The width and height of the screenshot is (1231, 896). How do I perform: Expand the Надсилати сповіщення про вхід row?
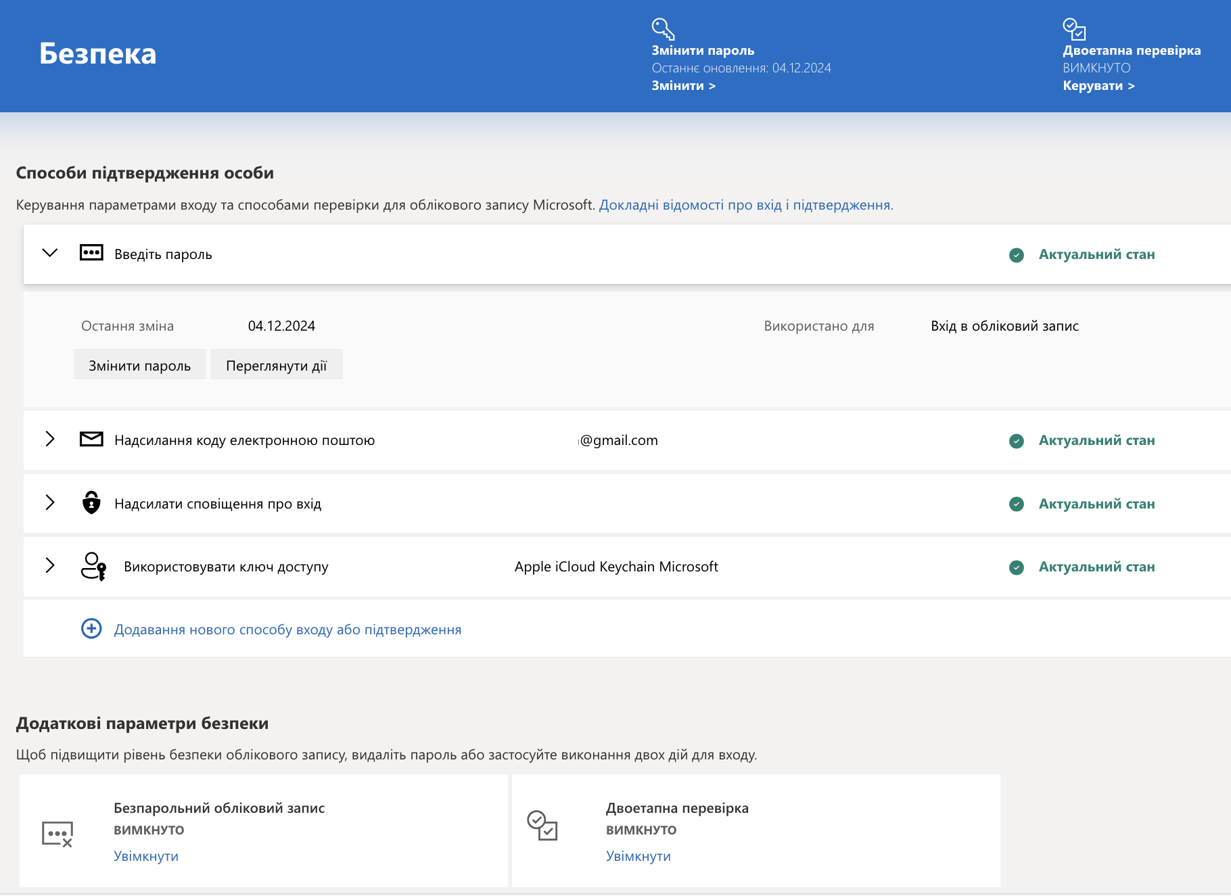[50, 502]
